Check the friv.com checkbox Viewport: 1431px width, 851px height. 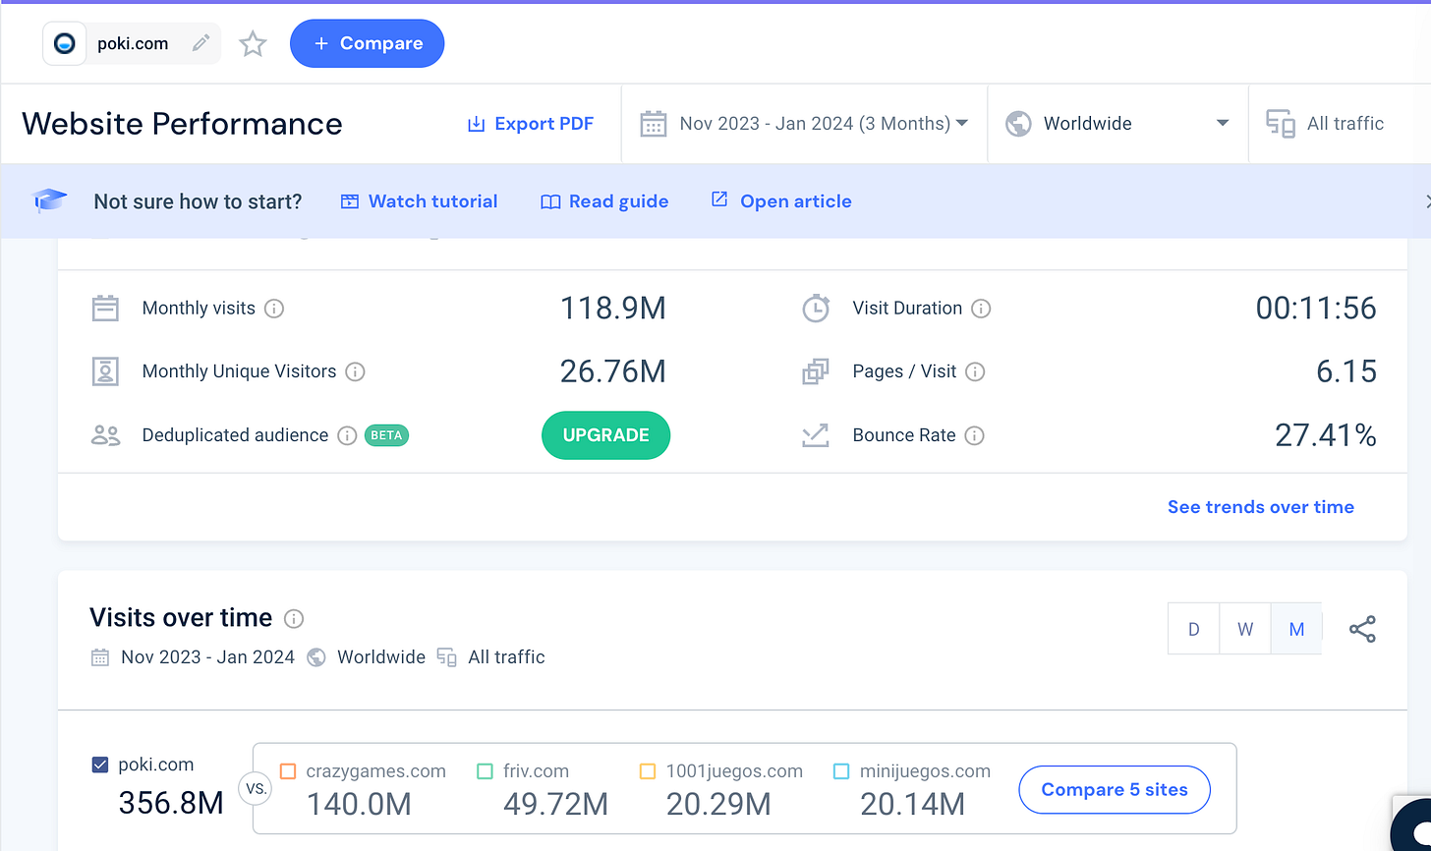pos(485,771)
